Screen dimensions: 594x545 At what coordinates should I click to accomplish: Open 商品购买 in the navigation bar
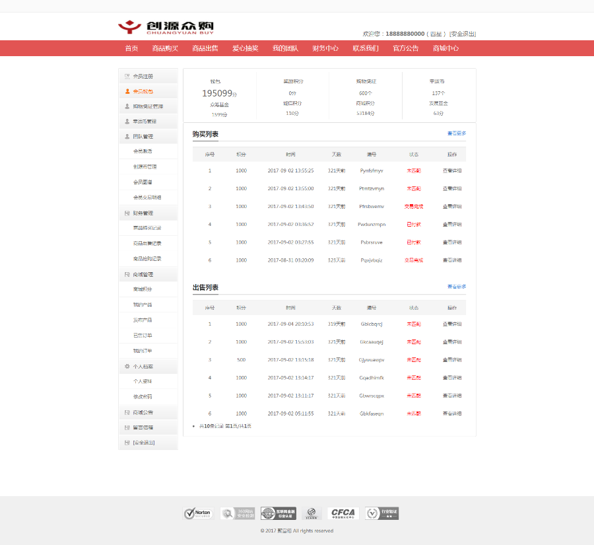click(165, 48)
